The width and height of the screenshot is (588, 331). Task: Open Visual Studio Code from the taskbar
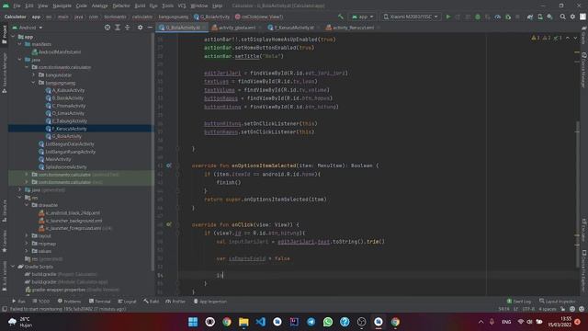[x=260, y=322]
